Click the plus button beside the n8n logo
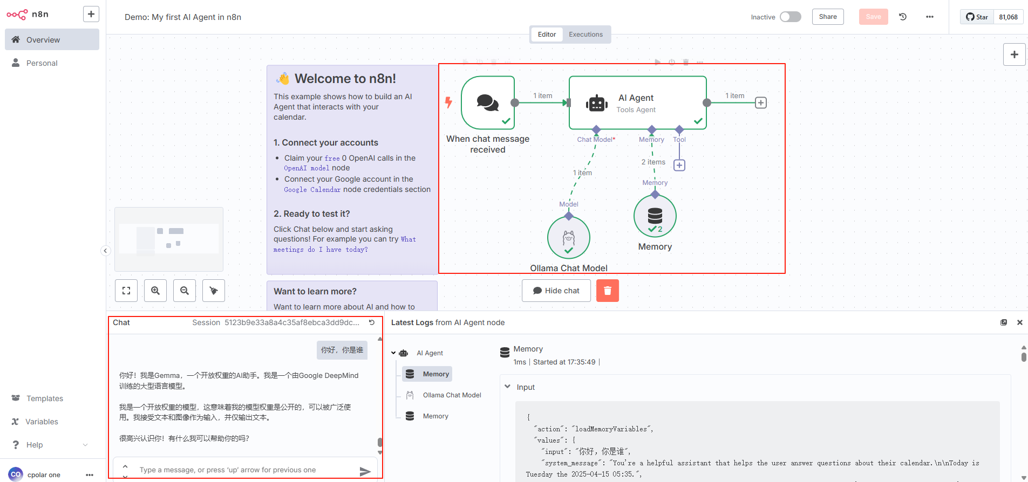 pos(91,14)
